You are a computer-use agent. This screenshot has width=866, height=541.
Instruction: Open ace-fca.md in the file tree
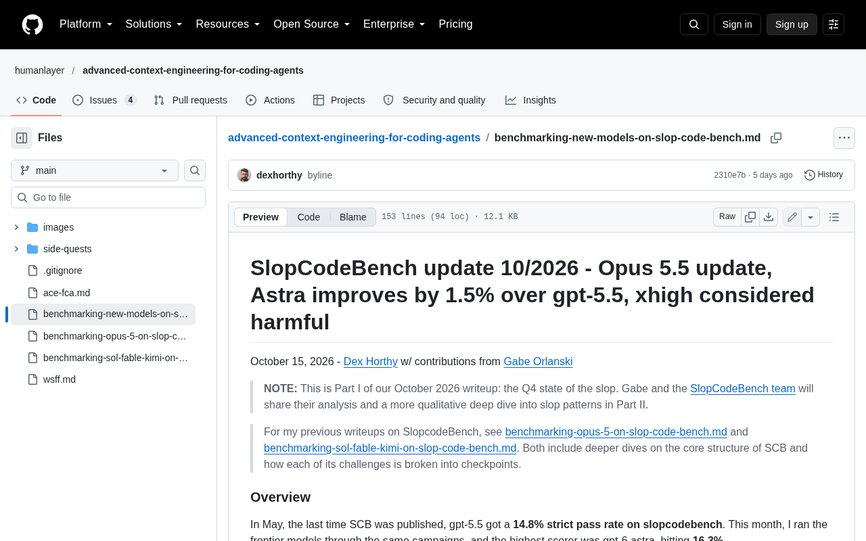[103, 293]
